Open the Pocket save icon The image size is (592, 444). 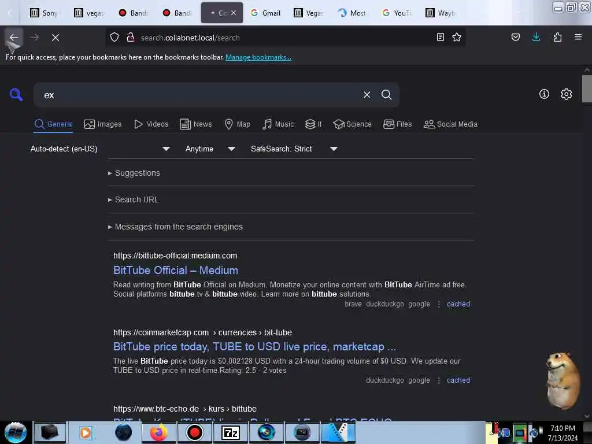pyautogui.click(x=515, y=37)
